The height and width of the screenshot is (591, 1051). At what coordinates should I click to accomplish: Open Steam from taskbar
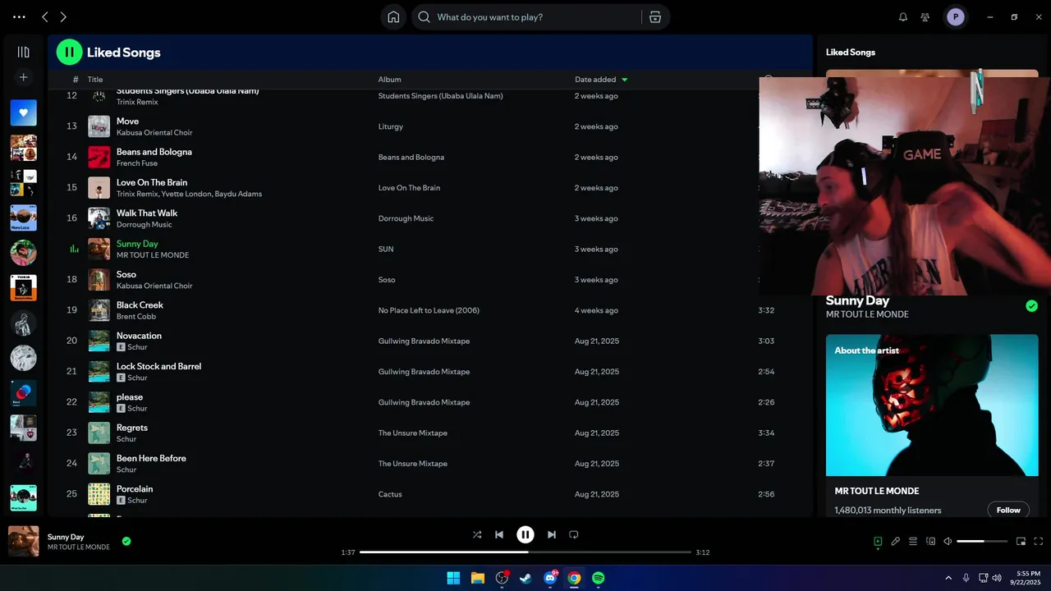click(x=525, y=578)
